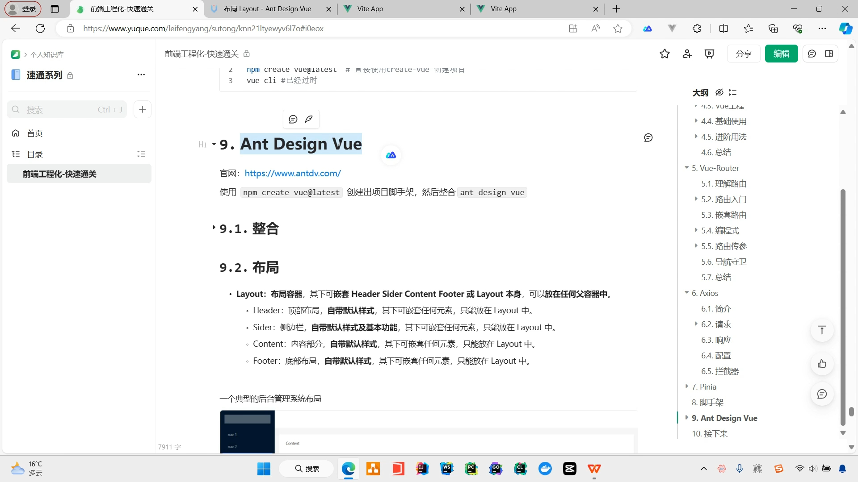
Task: Click the 搜索 search field in sidebar
Action: tap(67, 109)
